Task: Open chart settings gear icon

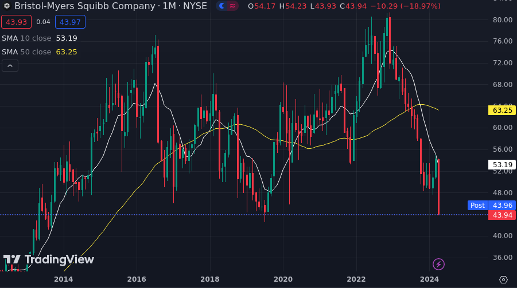Action: [503, 279]
